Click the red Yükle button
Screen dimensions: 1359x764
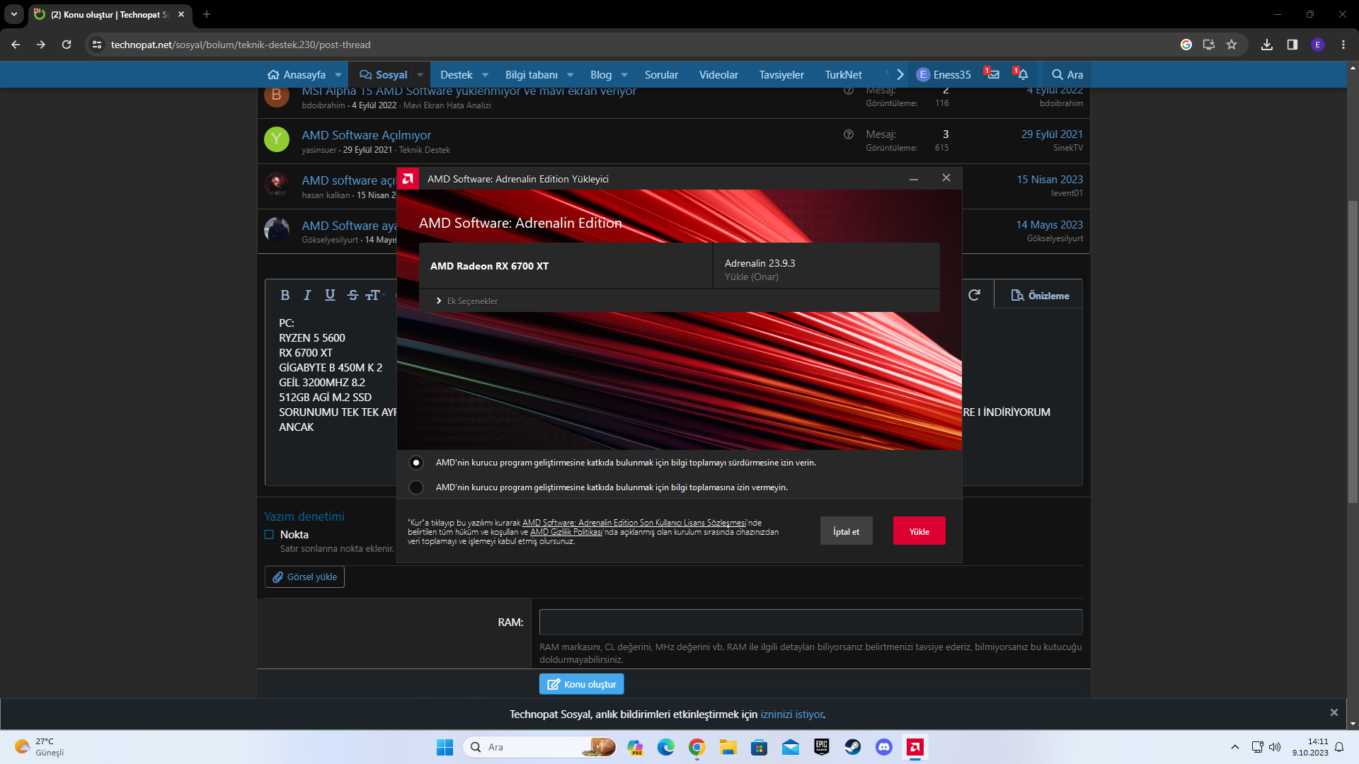click(919, 531)
